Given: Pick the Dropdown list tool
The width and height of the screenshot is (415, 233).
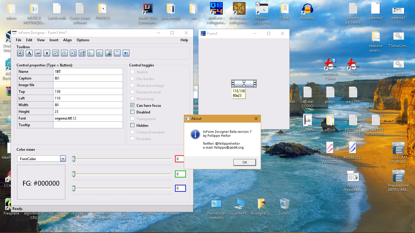Looking at the screenshot, I should [x=82, y=53].
